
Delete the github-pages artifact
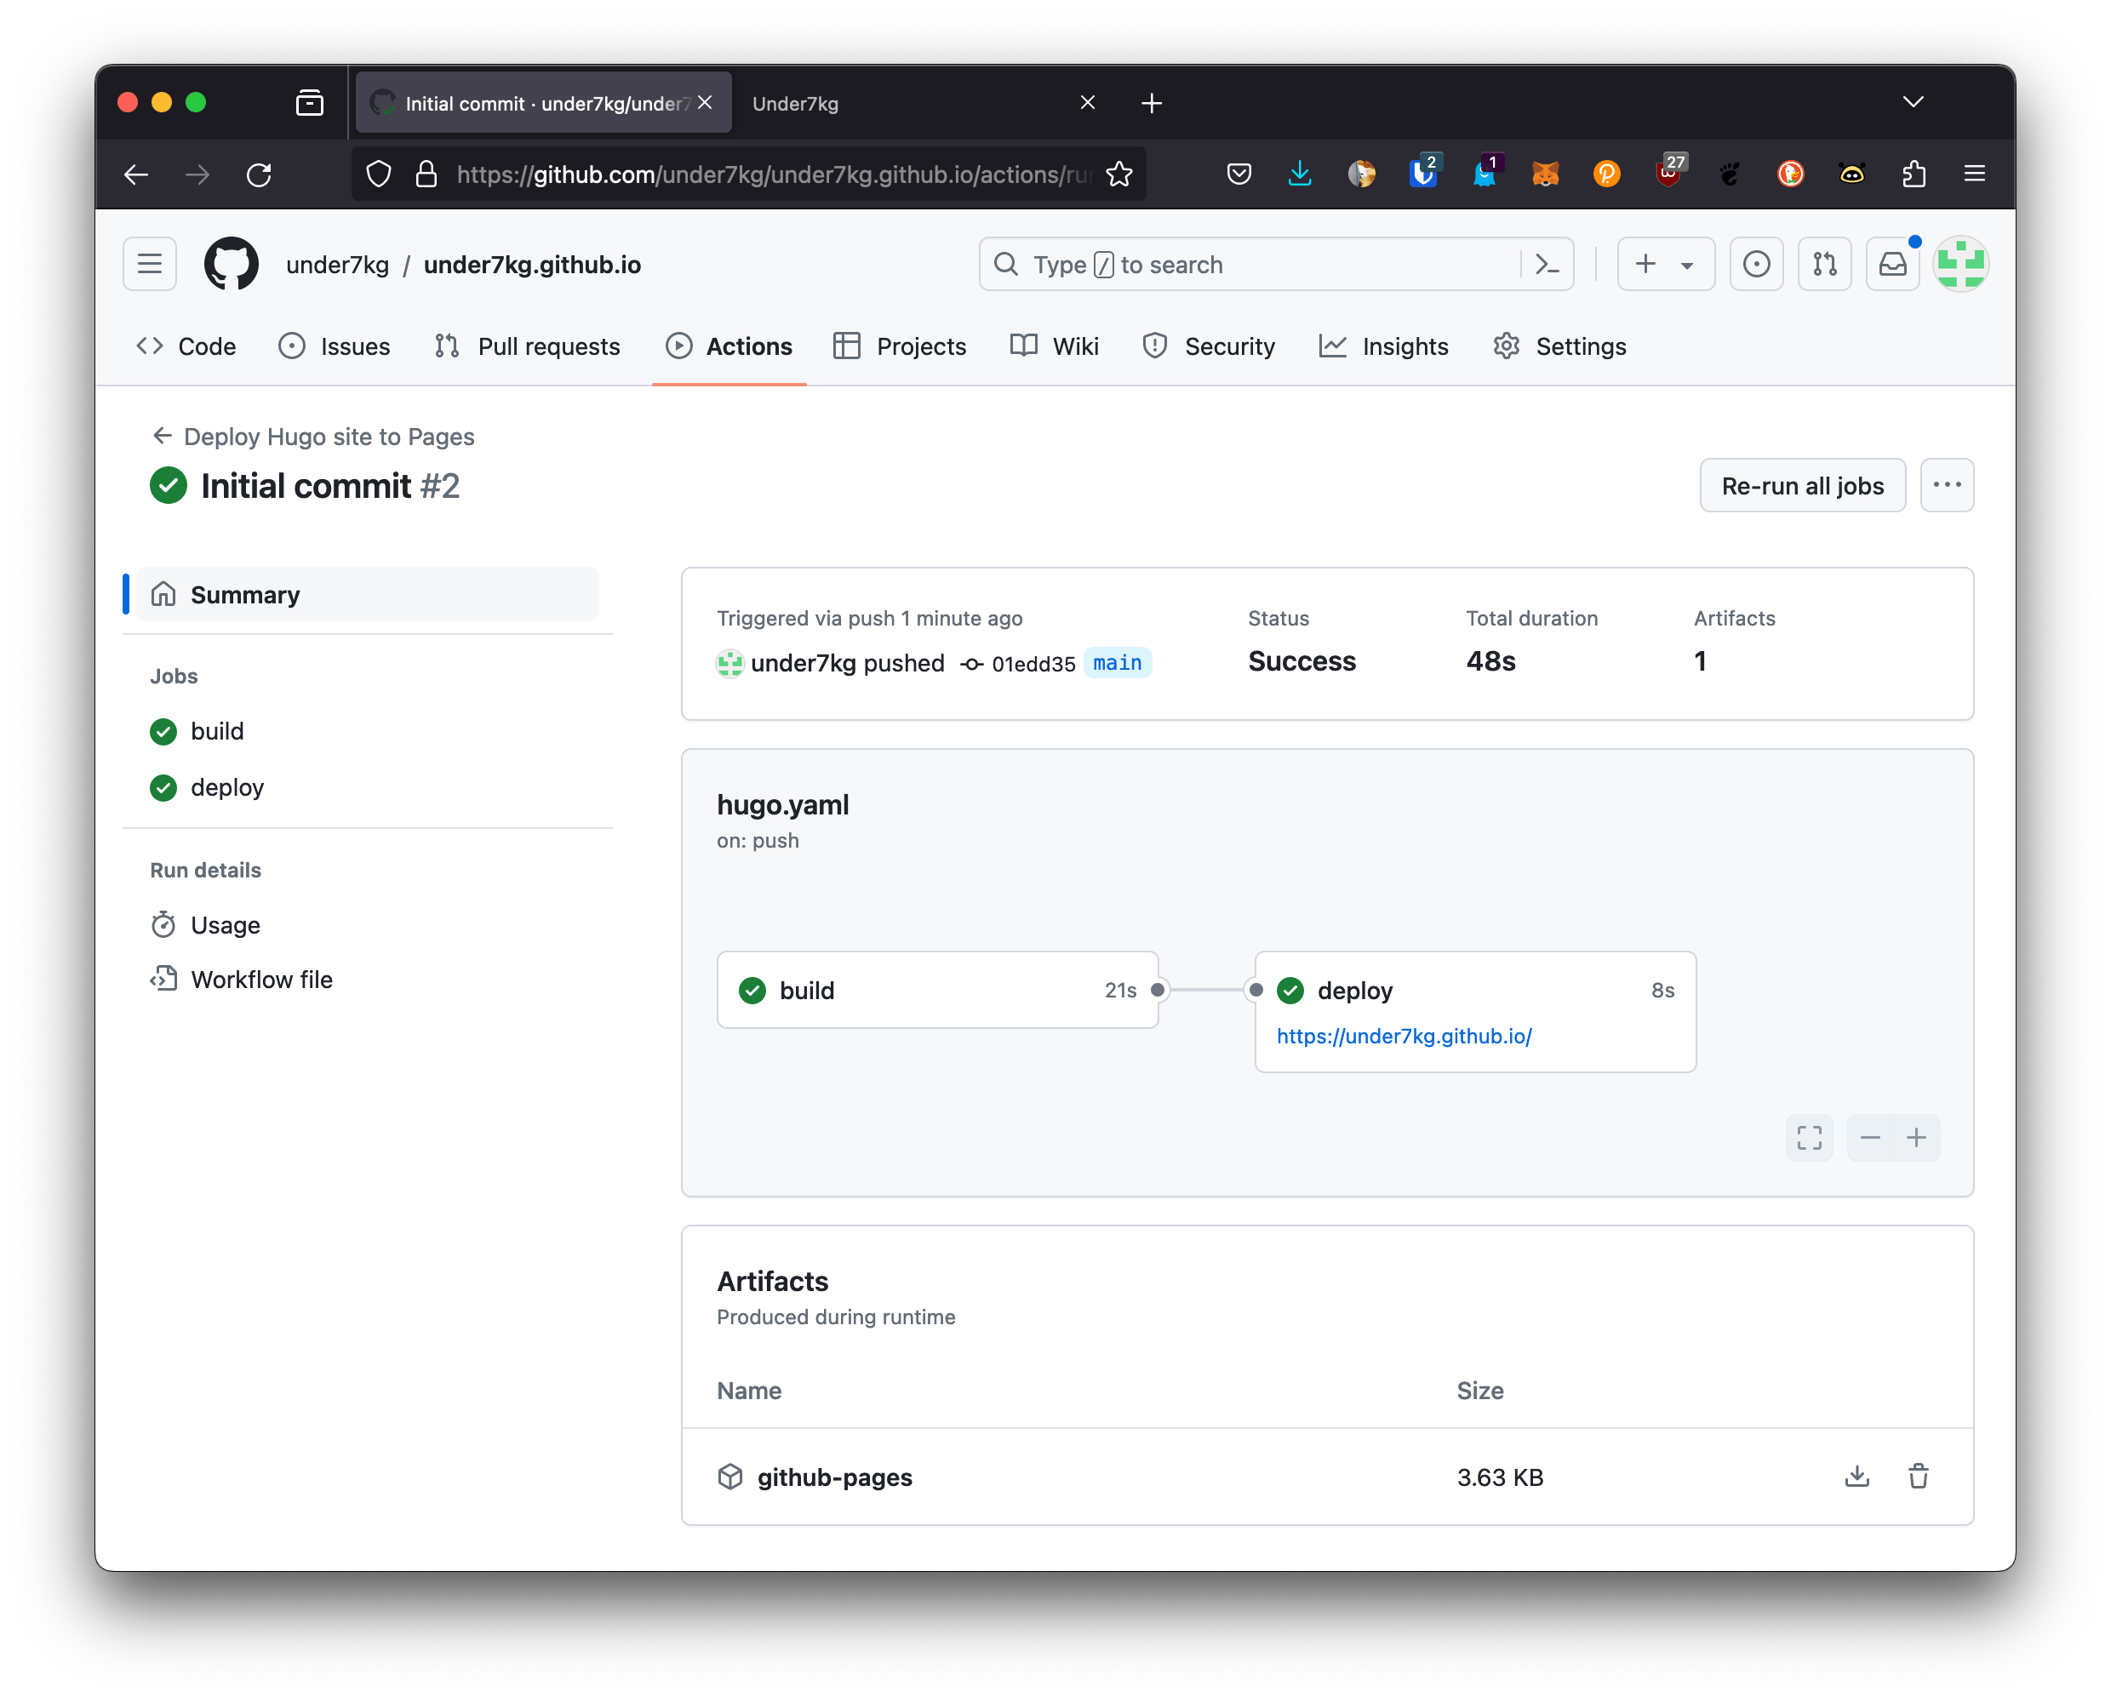pyautogui.click(x=1918, y=1477)
